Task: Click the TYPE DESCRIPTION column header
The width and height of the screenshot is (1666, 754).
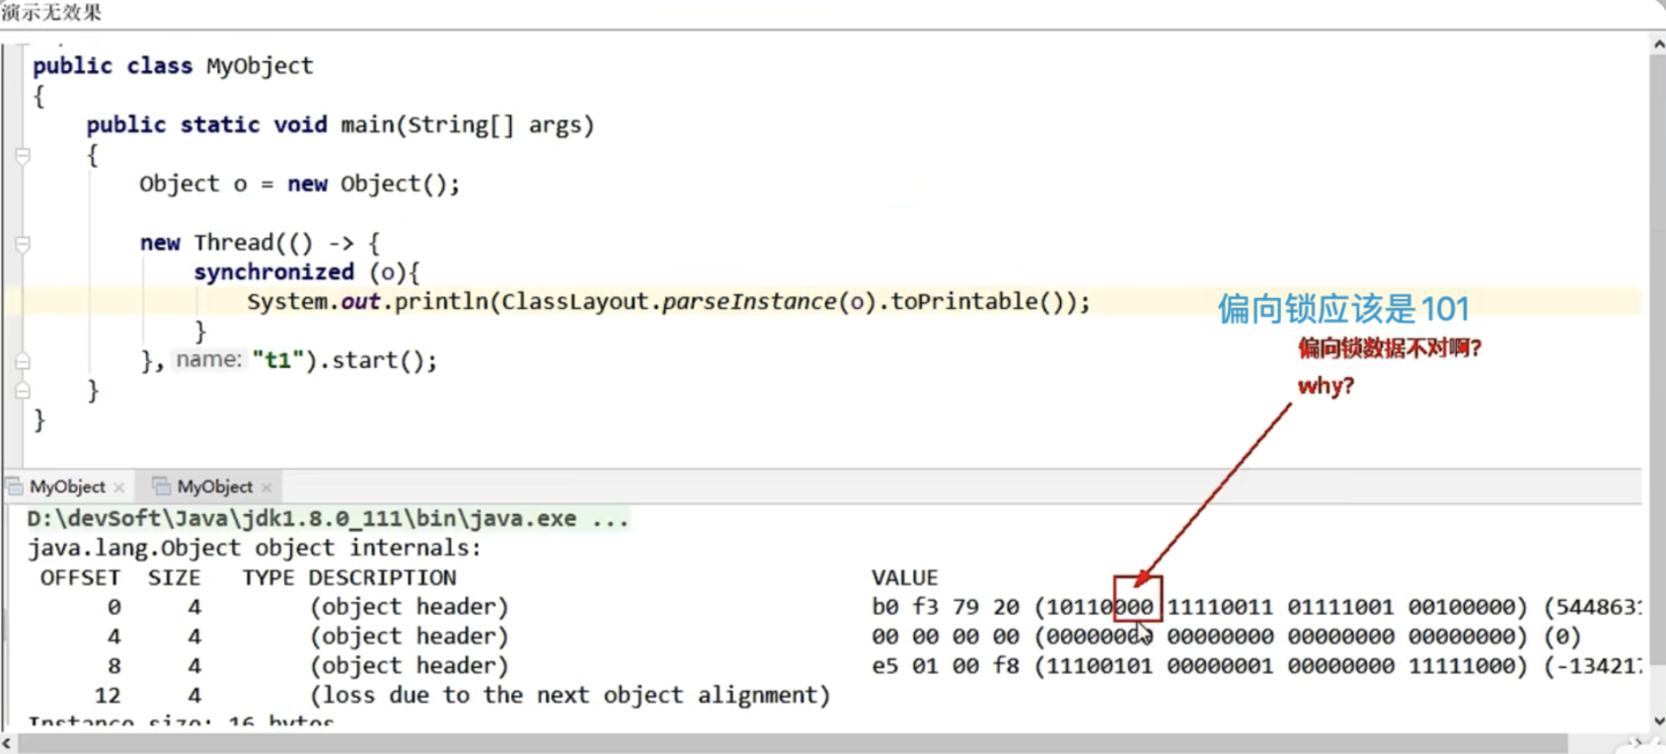Action: pos(349,577)
